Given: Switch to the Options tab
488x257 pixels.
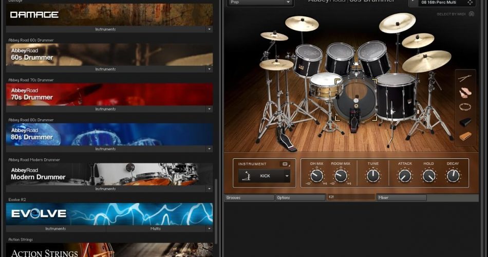Looking at the screenshot, I should 301,198.
